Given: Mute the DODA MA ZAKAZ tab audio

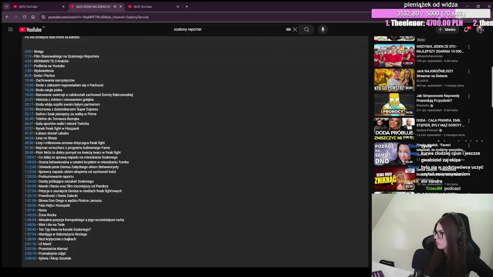Looking at the screenshot, I should click(115, 7).
